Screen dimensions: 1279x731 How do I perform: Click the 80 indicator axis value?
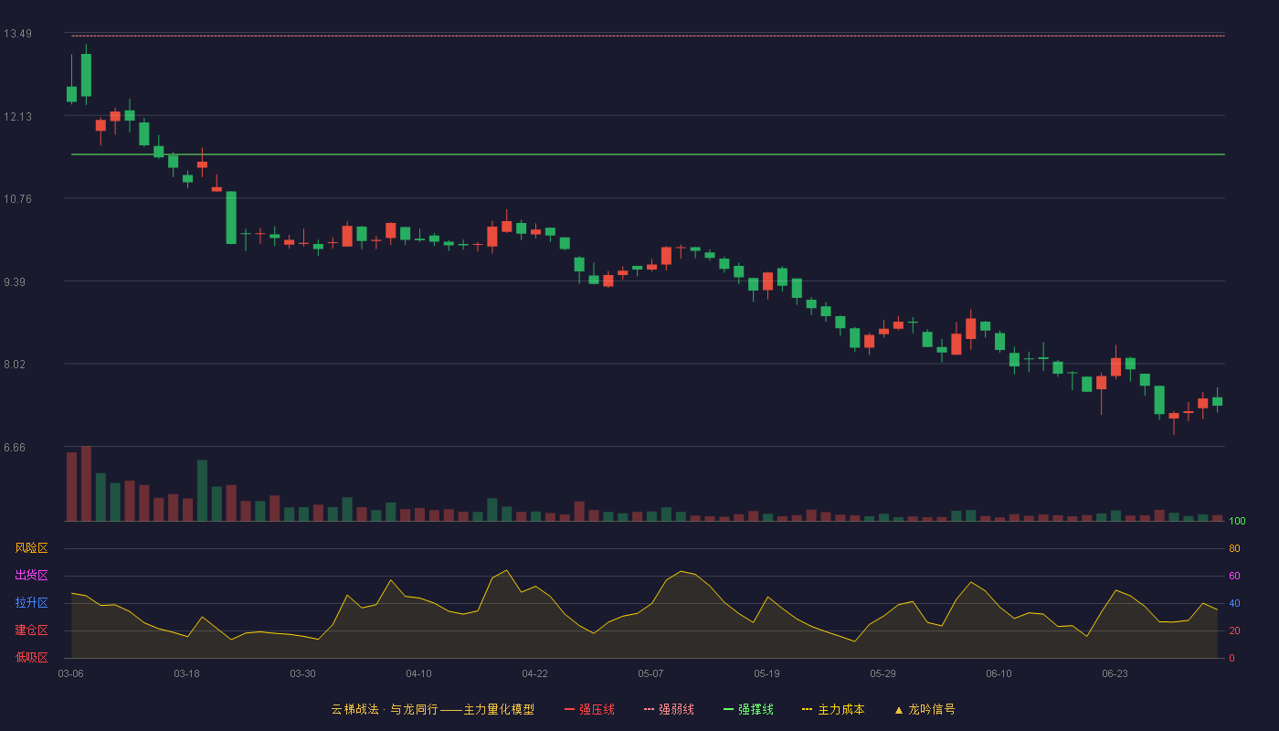point(1234,548)
